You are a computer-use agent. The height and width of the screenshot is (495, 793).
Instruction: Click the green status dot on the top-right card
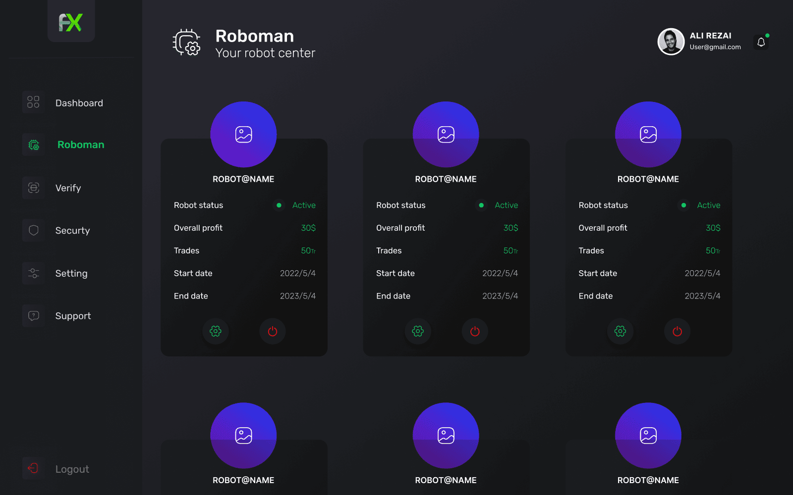point(684,205)
